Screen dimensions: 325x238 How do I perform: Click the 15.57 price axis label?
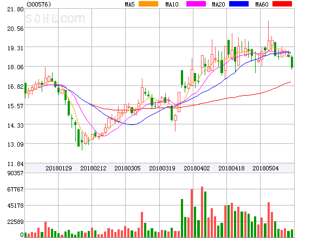pyautogui.click(x=15, y=106)
